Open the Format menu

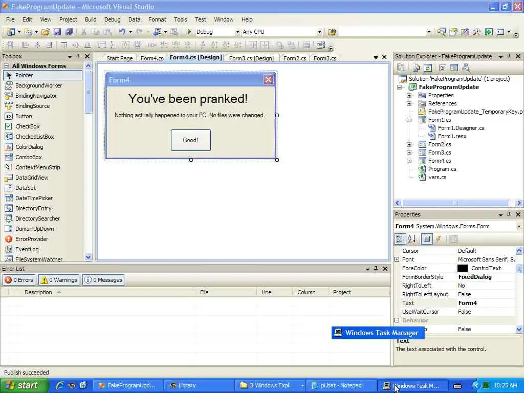[157, 19]
